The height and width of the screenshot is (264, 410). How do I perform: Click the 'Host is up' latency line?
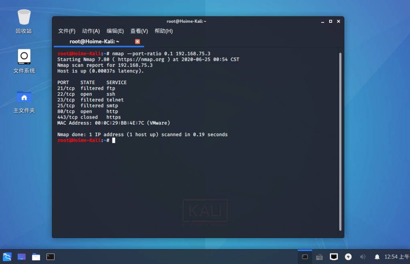(100, 71)
